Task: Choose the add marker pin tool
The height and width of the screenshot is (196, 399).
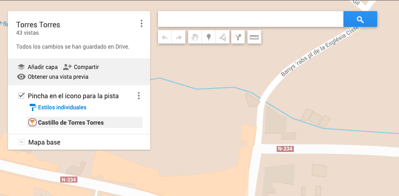Action: (209, 37)
